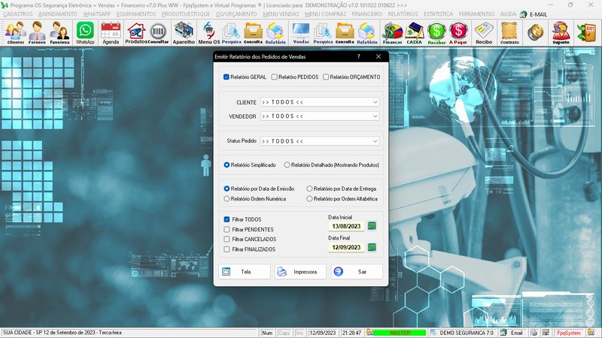The image size is (602, 338).
Task: Open the RELATÓRIOS menu
Action: [x=403, y=14]
